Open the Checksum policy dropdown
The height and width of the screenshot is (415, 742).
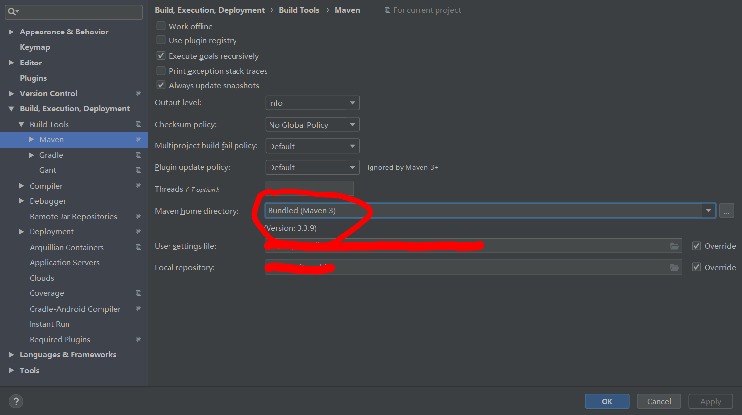click(312, 125)
